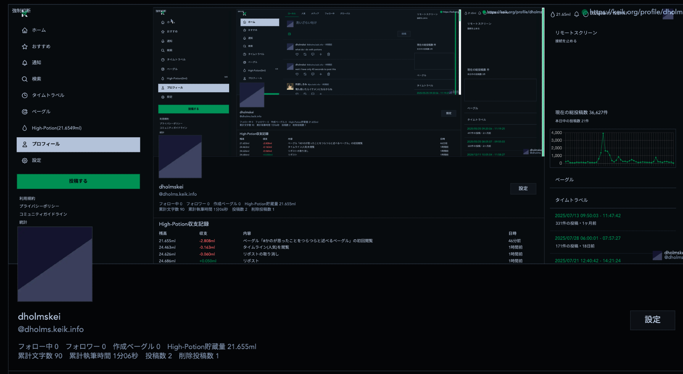Click the ベーグル icon in main sidebar
The width and height of the screenshot is (683, 374).
click(x=25, y=112)
